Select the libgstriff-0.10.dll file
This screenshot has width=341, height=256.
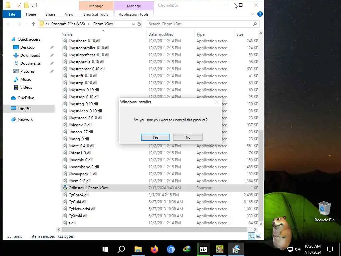[x=83, y=76]
